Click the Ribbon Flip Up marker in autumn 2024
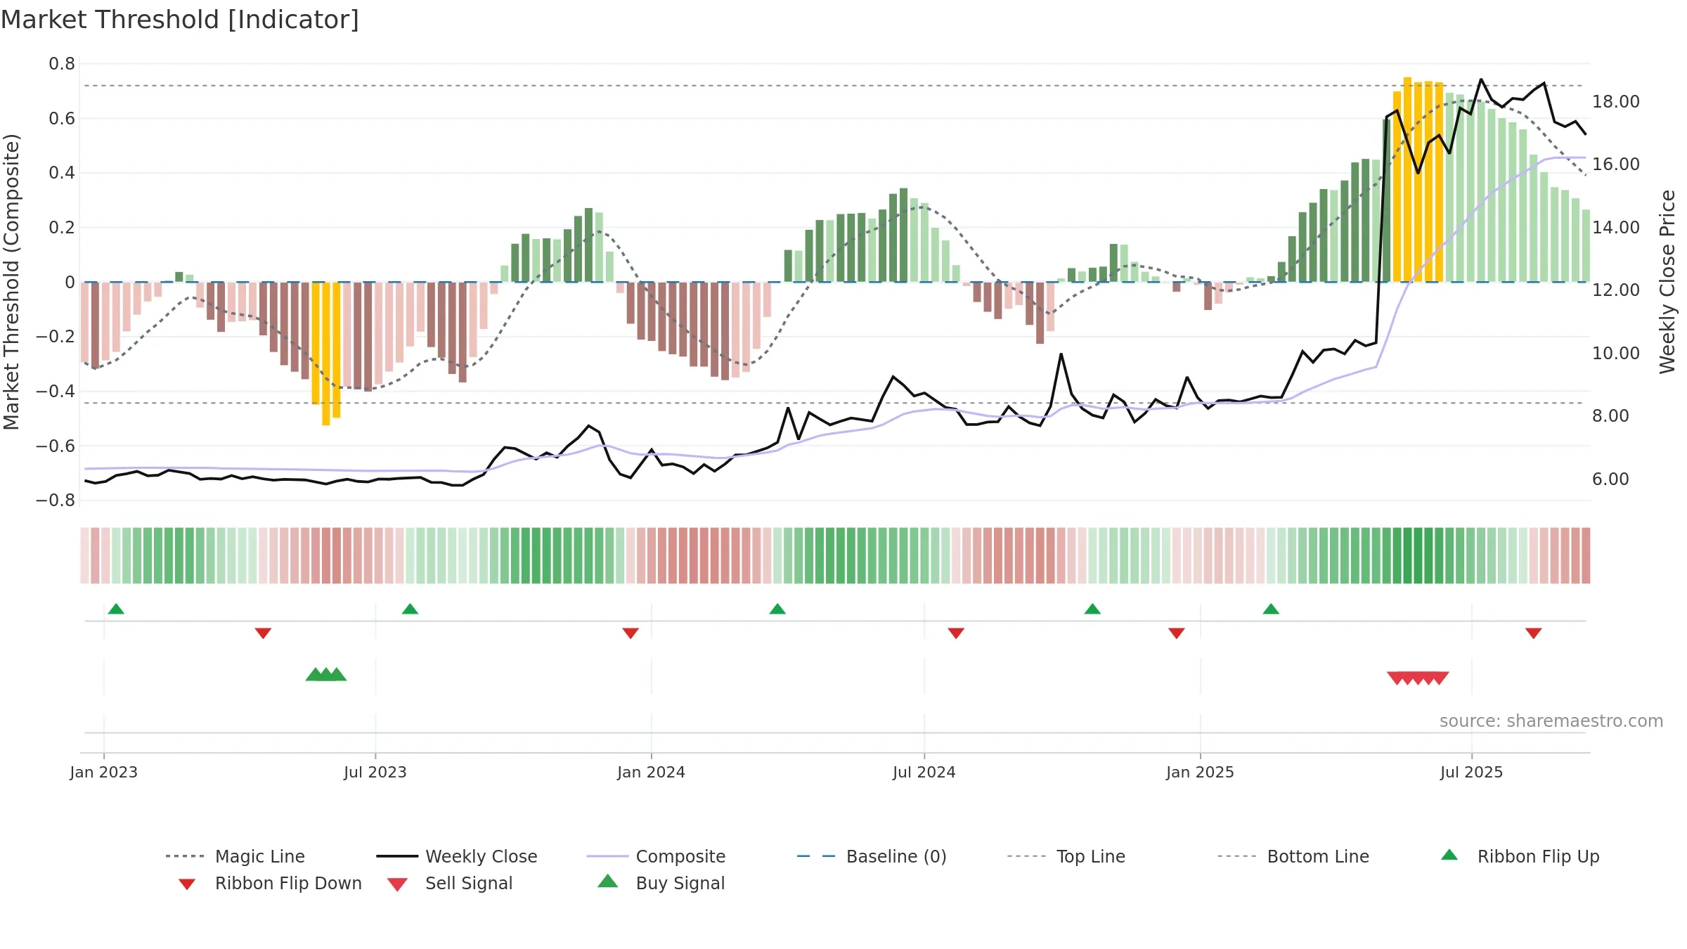 click(1092, 609)
